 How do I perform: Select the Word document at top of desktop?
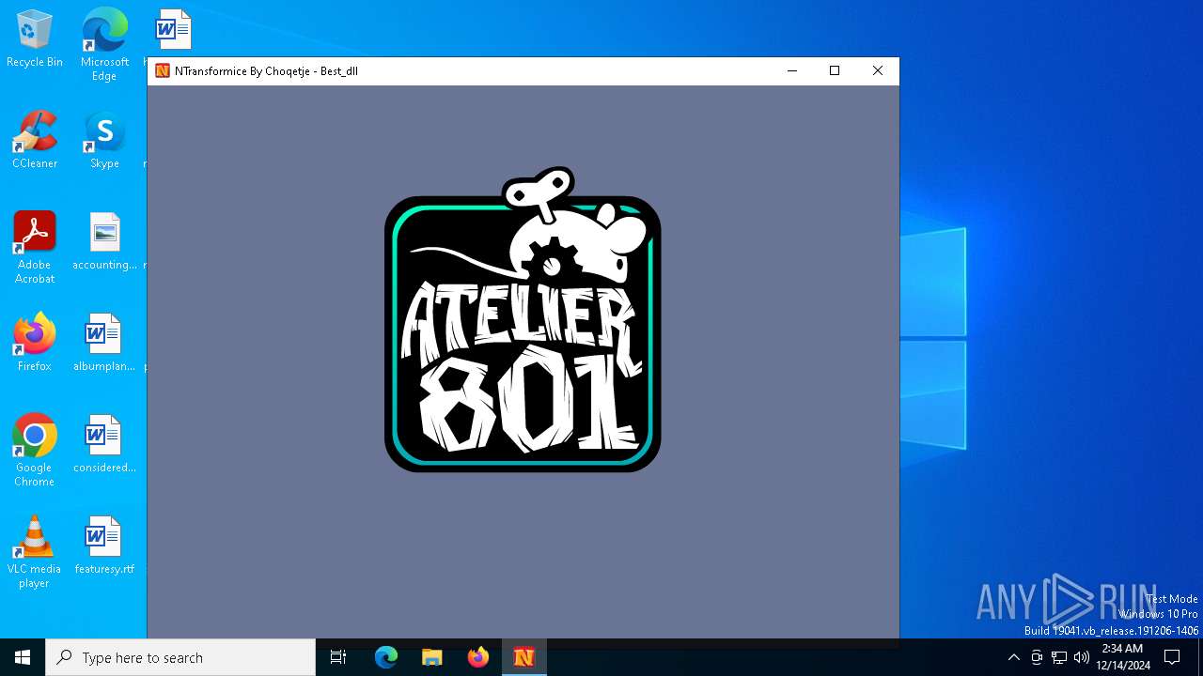[173, 30]
